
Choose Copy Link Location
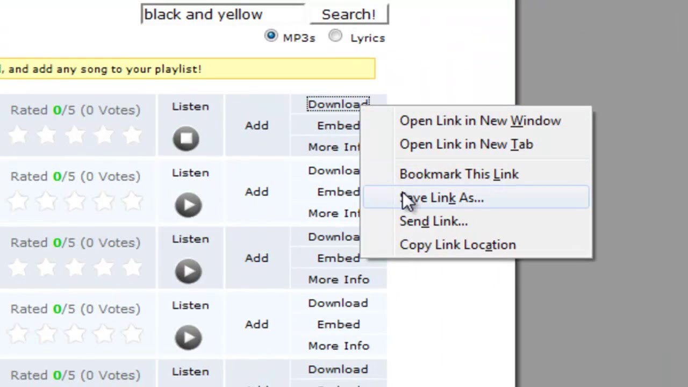point(457,245)
